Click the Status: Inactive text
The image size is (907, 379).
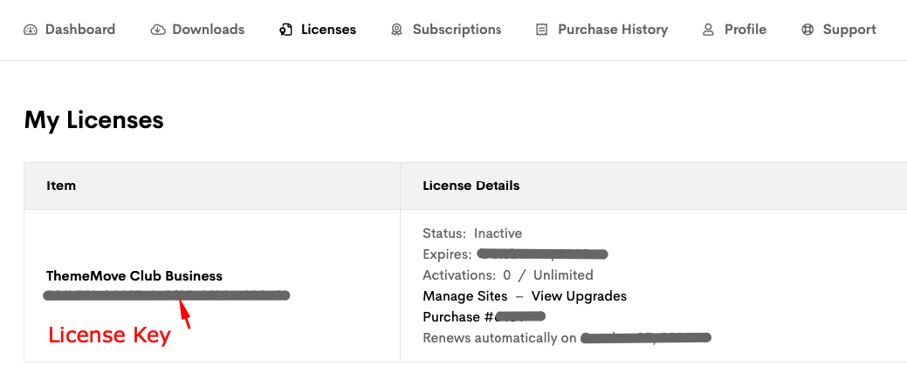(x=472, y=233)
